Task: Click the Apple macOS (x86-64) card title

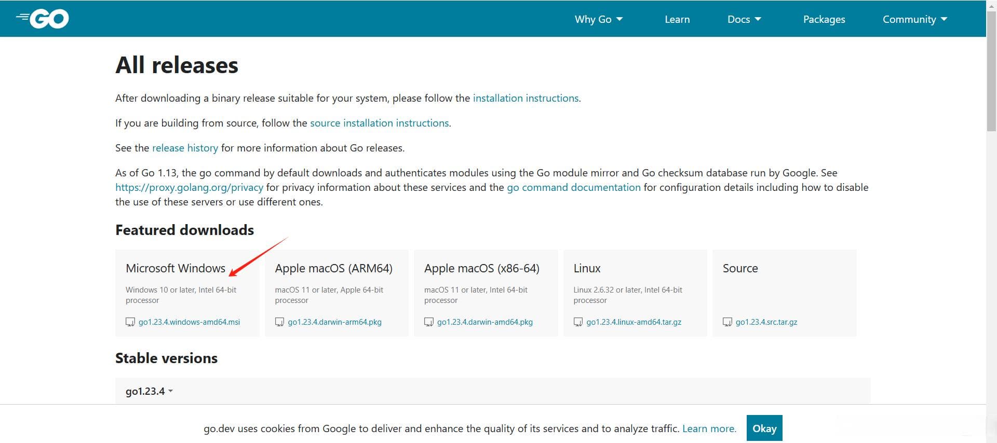Action: [482, 268]
